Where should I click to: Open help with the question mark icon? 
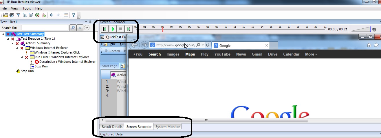pyautogui.click(x=74, y=15)
